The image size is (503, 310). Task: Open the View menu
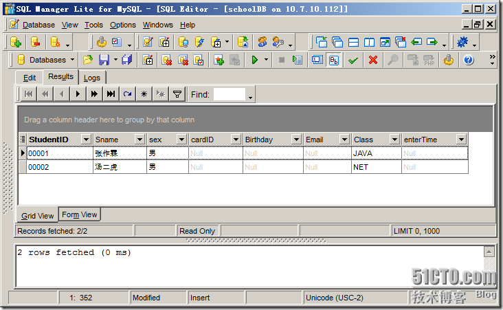[70, 25]
